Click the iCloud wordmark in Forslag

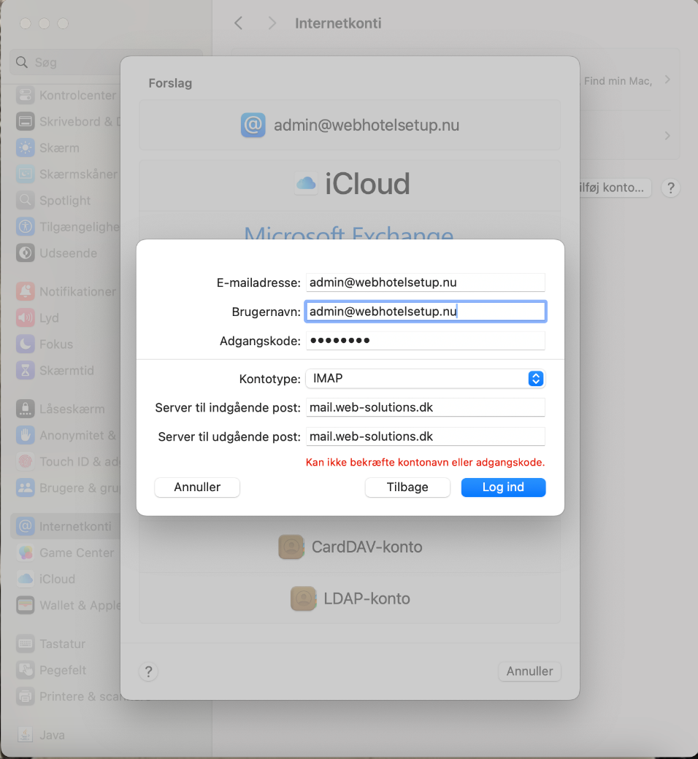367,184
